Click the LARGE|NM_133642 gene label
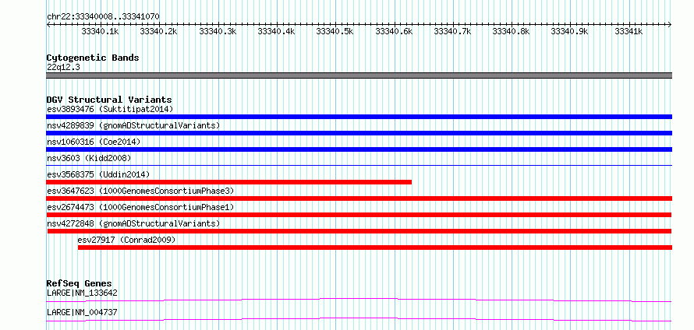The image size is (694, 330). [x=82, y=293]
